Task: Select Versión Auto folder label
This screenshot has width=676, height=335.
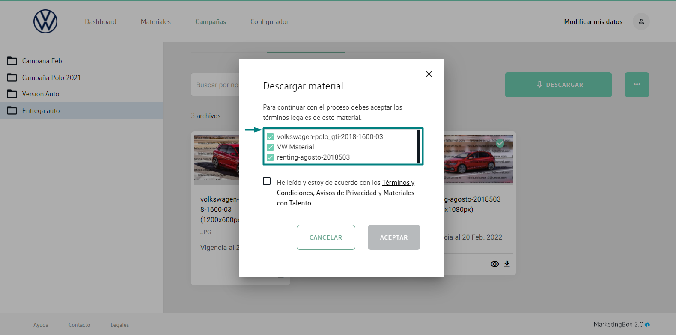Action: (41, 94)
